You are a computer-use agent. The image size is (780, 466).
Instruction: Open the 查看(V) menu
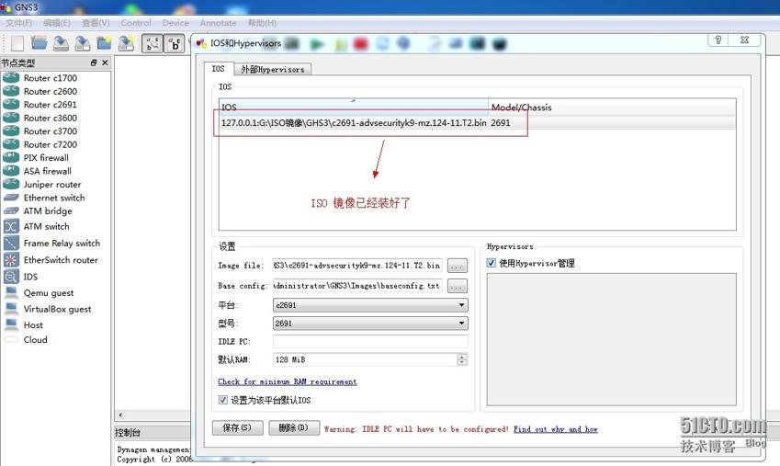pyautogui.click(x=96, y=23)
